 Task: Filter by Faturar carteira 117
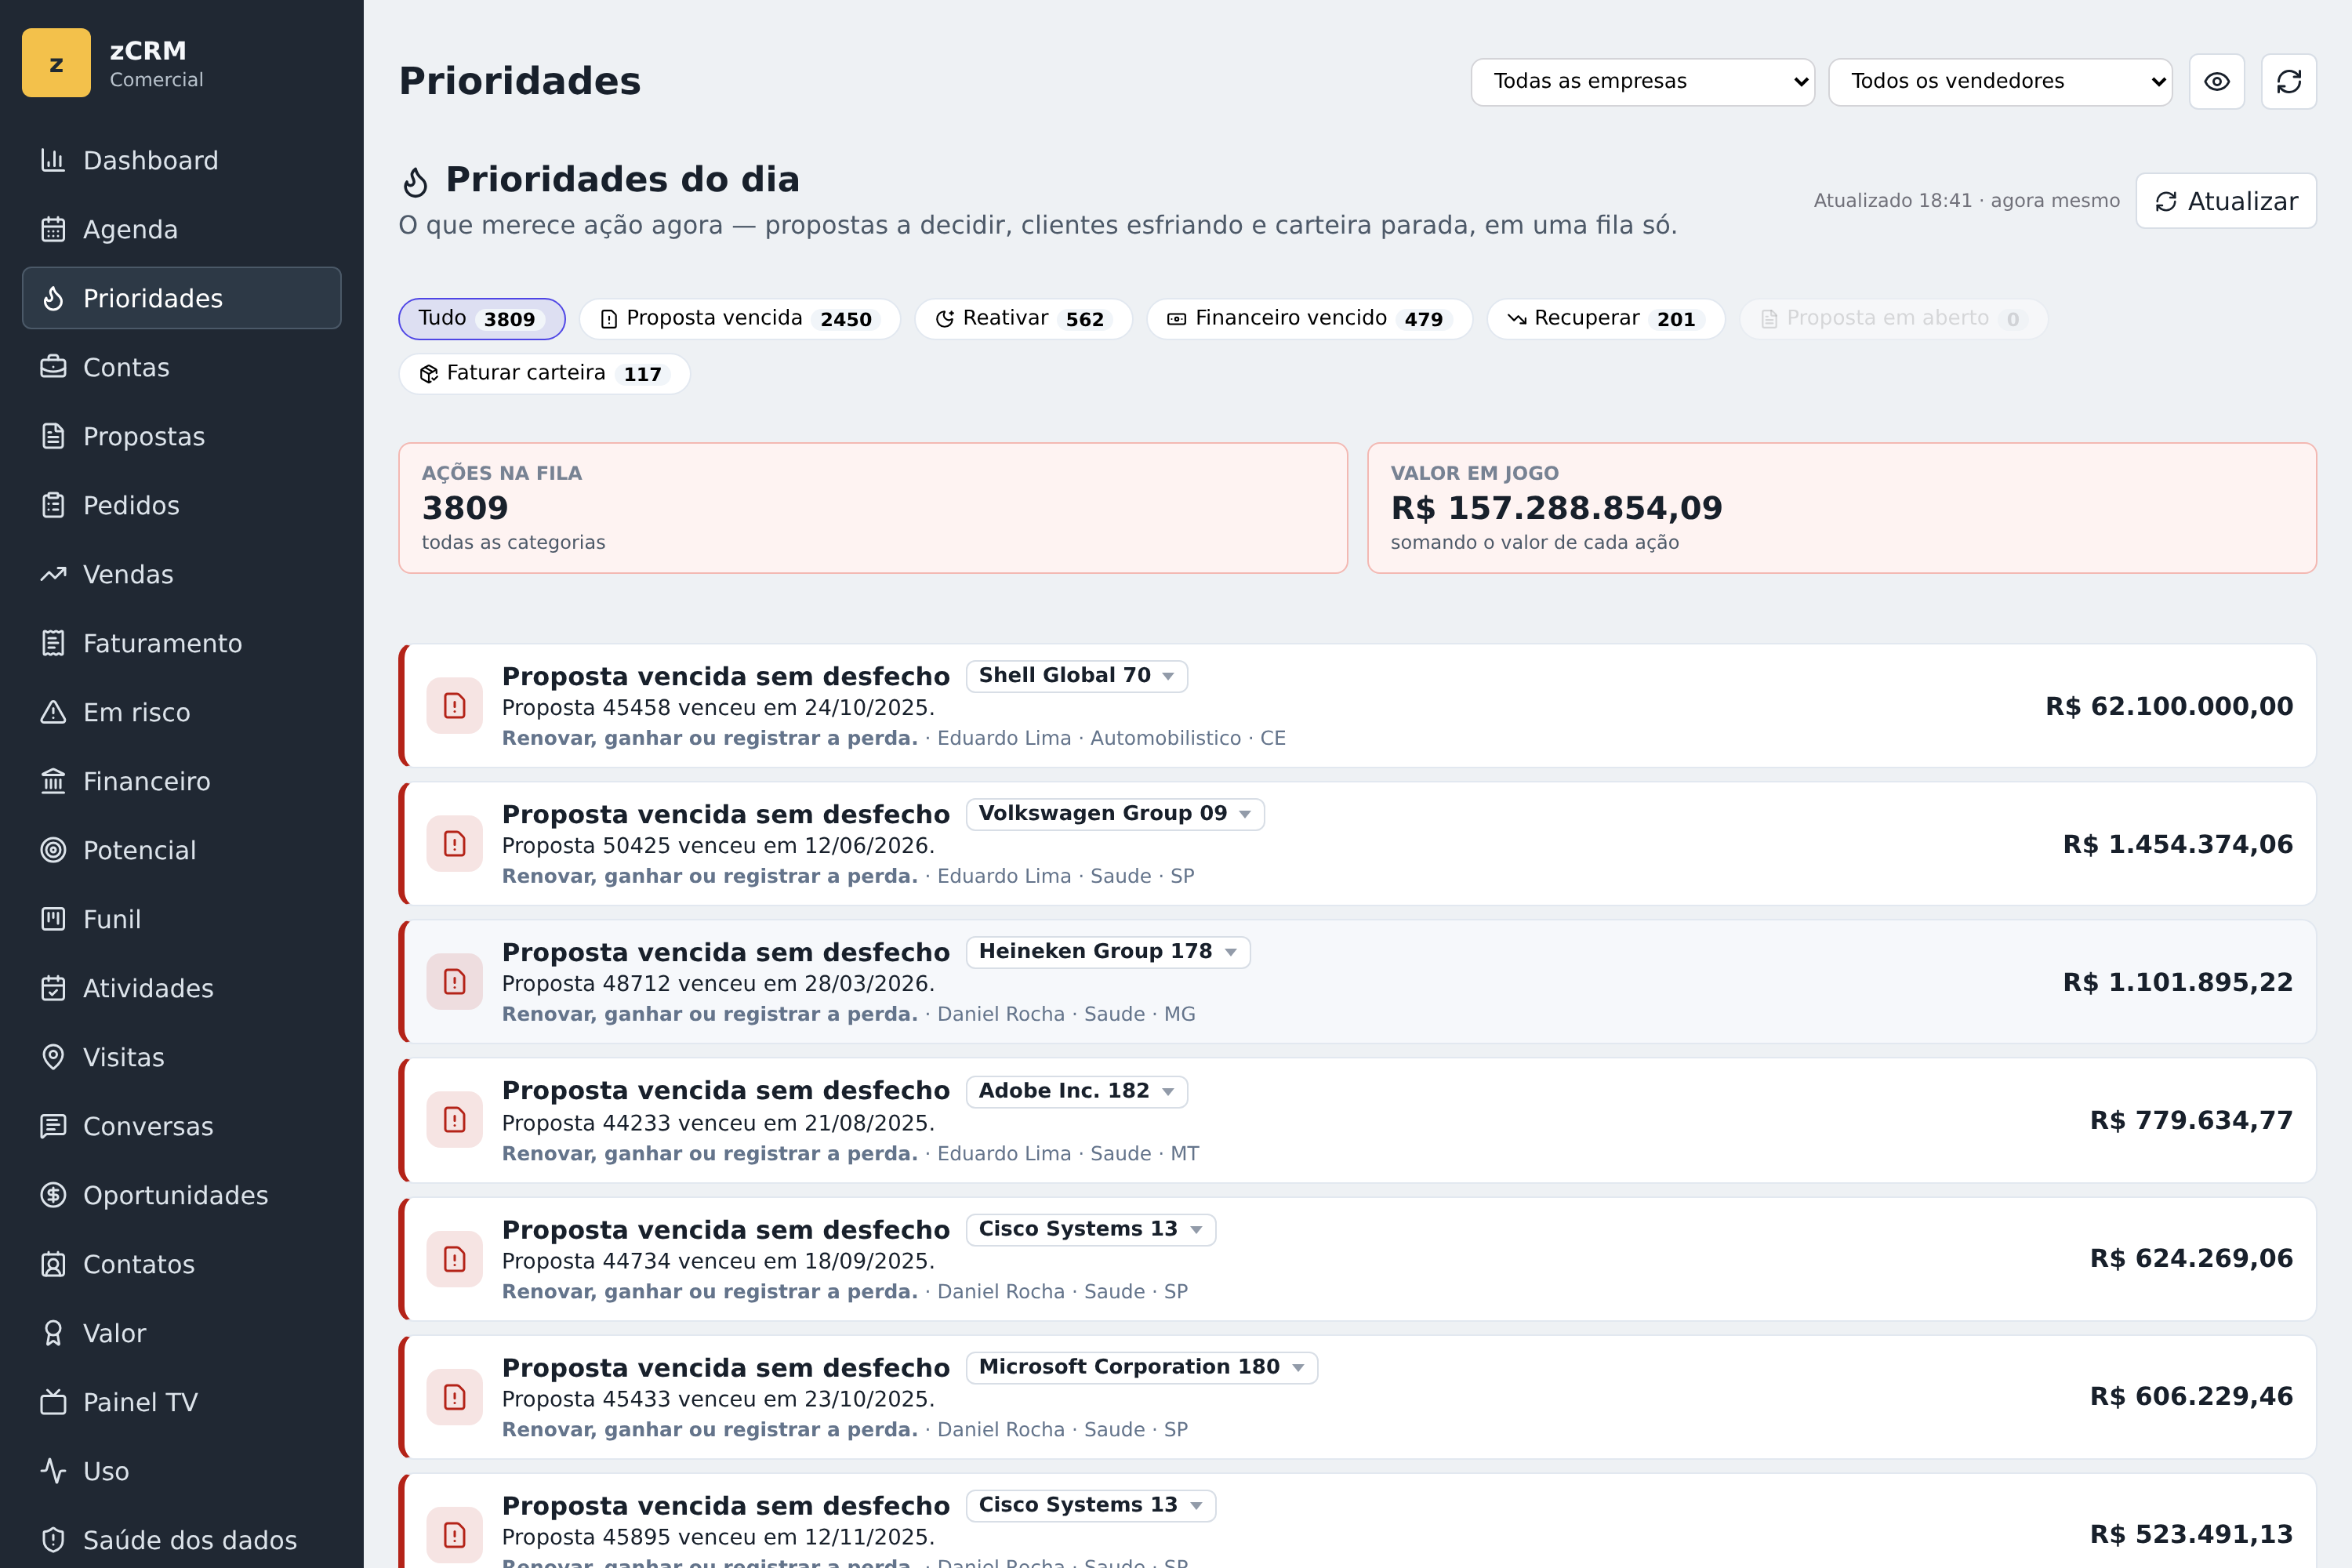click(544, 374)
